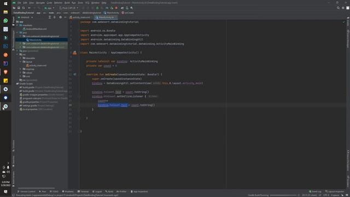Select gradle-wrapper.properties file
Screen dimensions: 350x197
click(x=35, y=95)
